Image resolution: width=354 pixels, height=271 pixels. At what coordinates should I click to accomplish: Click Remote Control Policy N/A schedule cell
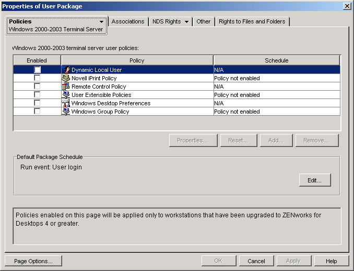277,87
